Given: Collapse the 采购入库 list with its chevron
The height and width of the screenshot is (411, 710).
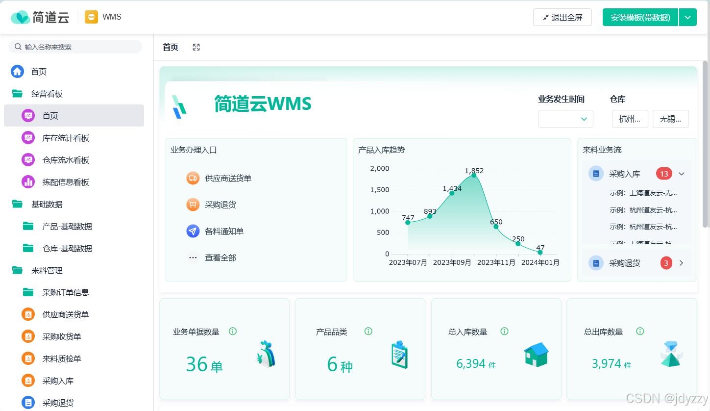Looking at the screenshot, I should point(681,174).
